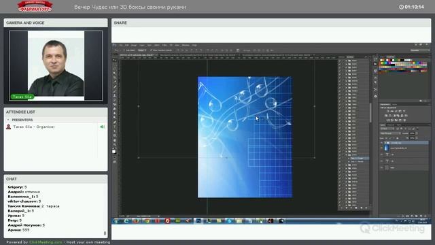Open the Essentials workspace dropdown

point(420,50)
